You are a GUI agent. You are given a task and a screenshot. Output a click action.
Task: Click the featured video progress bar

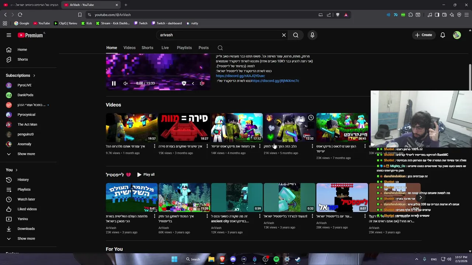(158, 77)
